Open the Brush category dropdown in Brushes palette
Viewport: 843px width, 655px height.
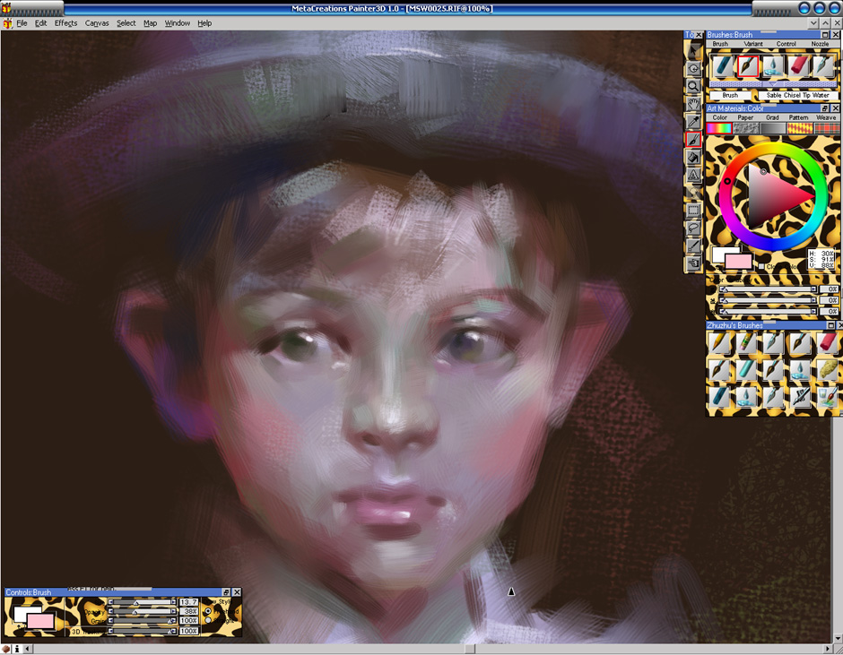point(730,95)
